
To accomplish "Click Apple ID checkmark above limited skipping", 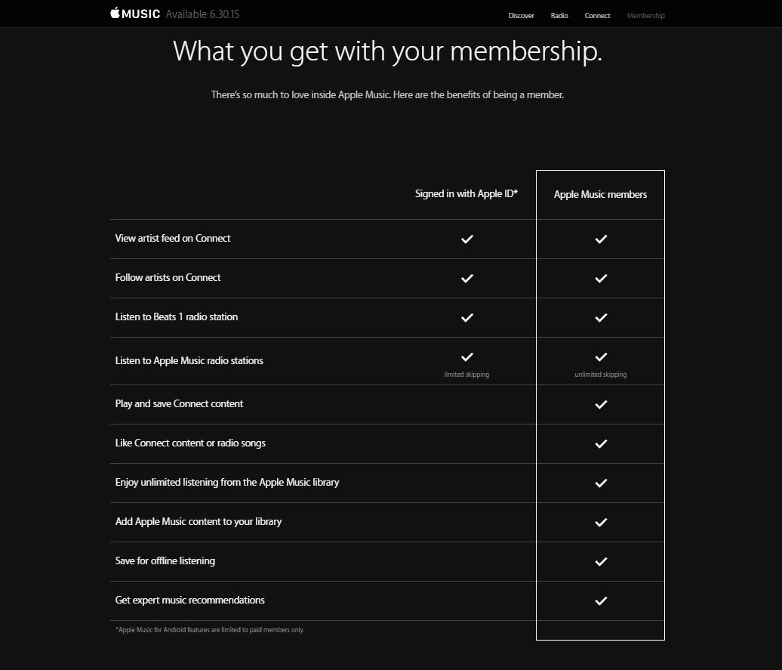I will coord(467,357).
